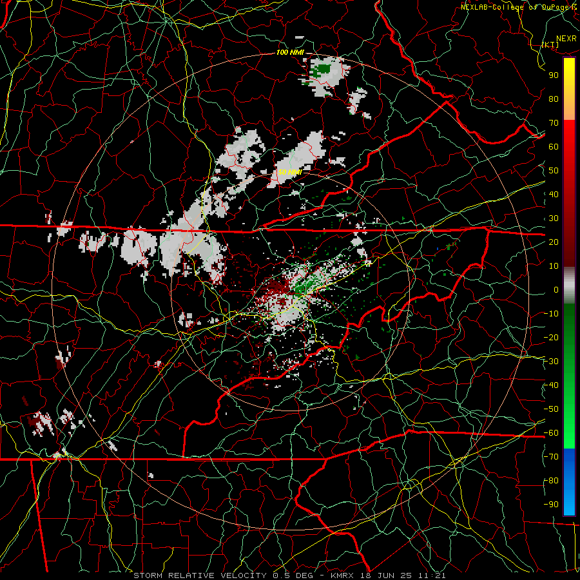Click the -20 scale value
Viewport: 580px width, 580px height.
click(x=551, y=338)
